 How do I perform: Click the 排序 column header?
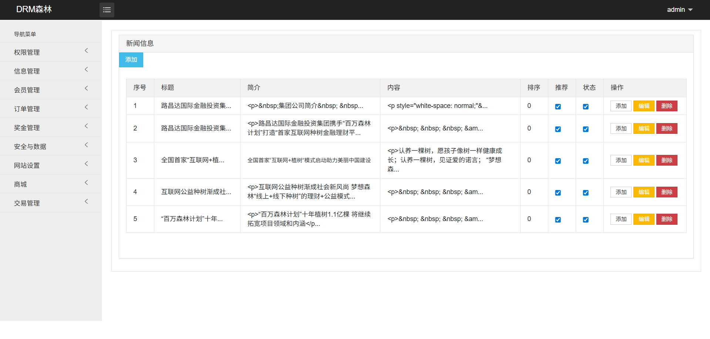point(534,88)
